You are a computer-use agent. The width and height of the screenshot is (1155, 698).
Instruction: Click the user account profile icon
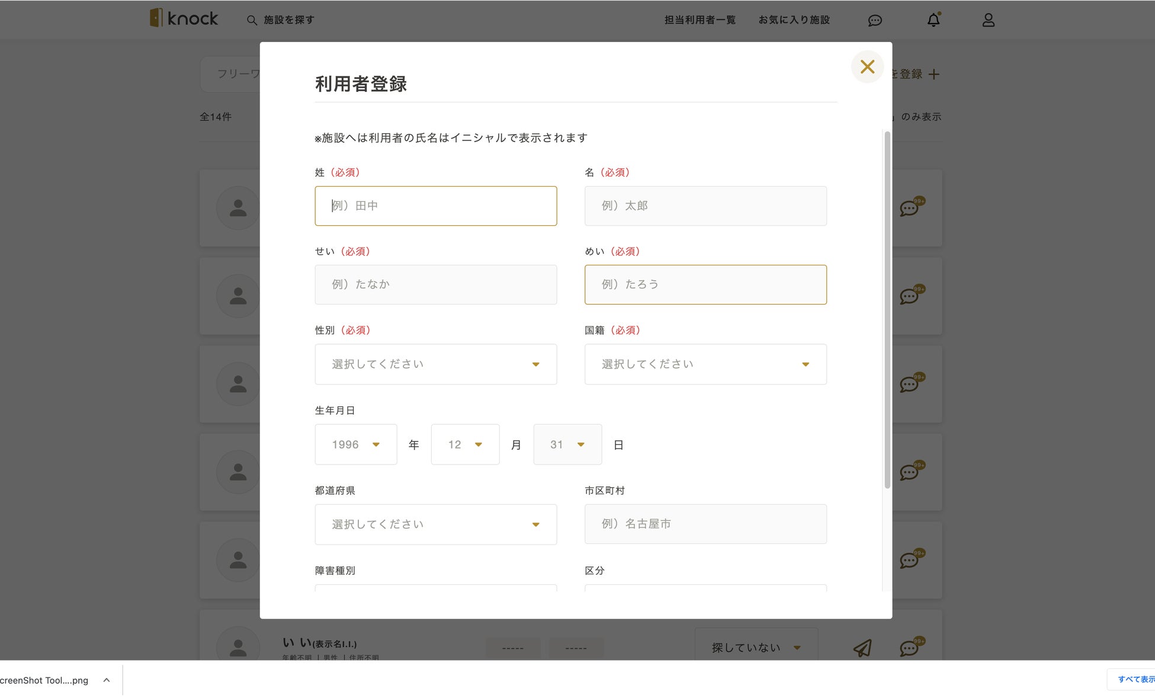[x=988, y=20]
